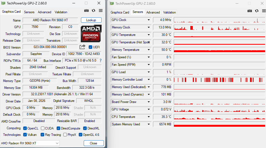Click the Driver Version field value
This screenshot has width=266, height=148.
click(x=62, y=94)
